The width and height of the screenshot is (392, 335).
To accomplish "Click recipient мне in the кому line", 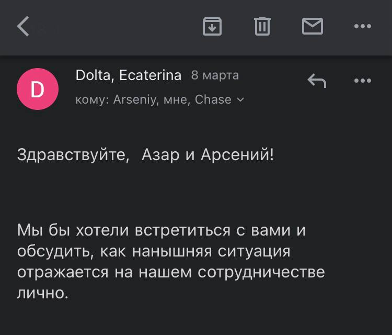I will (176, 99).
